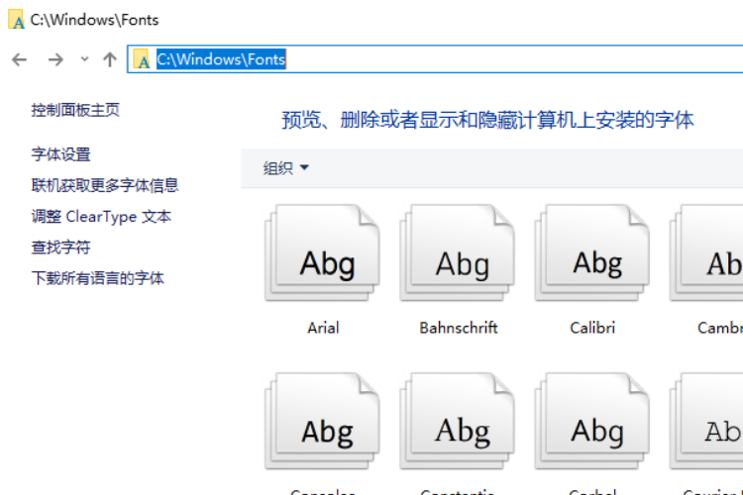The width and height of the screenshot is (743, 495).
Task: Click the address bar path C:\Windows\Fonts
Action: 221,59
